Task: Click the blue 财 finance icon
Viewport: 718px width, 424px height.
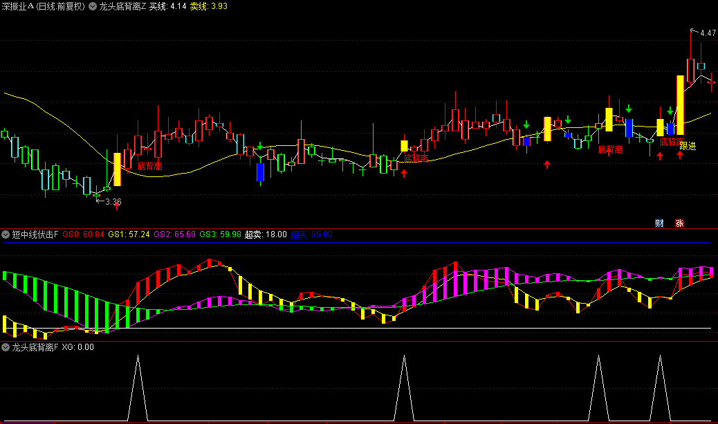Action: pyautogui.click(x=659, y=223)
